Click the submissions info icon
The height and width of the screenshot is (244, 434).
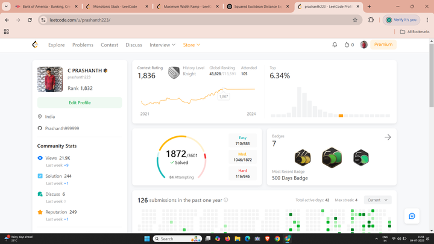226,200
